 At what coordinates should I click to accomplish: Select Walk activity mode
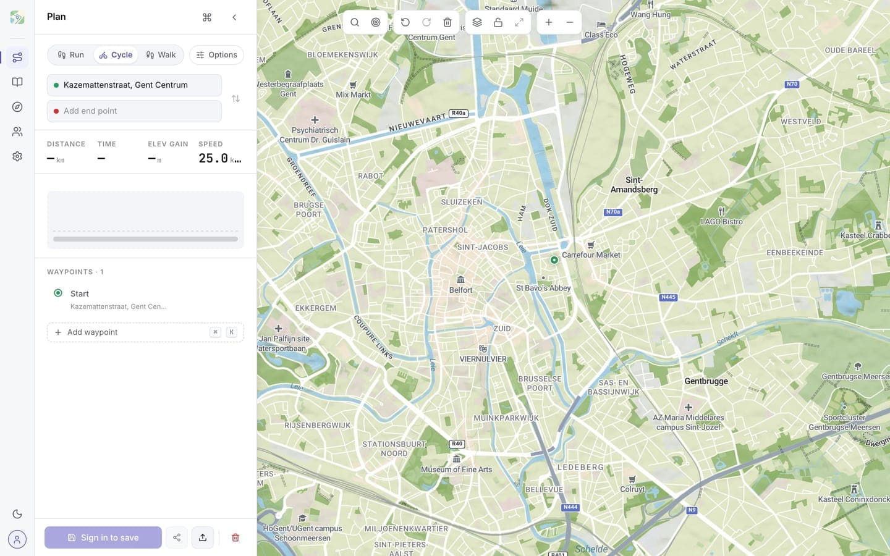pos(161,55)
